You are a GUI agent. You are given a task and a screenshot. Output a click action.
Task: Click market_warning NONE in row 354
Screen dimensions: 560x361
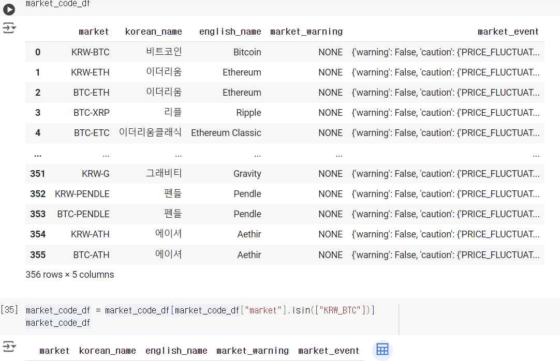click(330, 234)
